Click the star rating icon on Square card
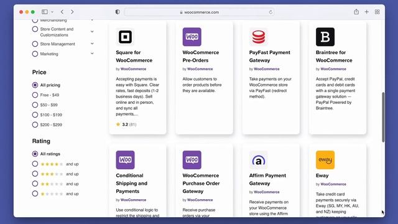398x224 pixels. tap(118, 124)
